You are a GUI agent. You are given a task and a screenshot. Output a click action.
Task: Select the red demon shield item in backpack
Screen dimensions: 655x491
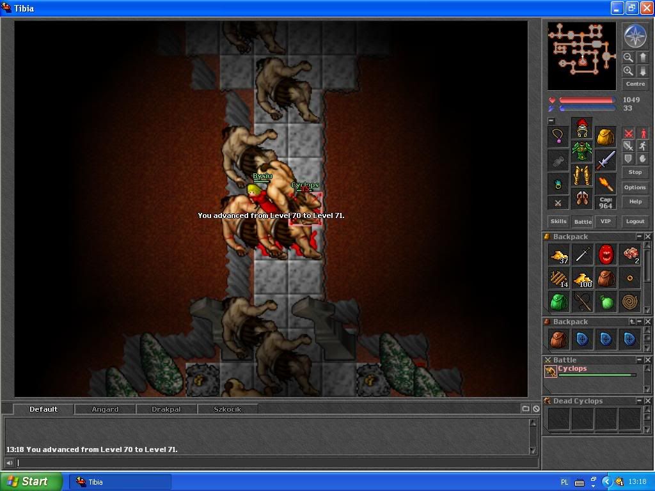pos(606,254)
